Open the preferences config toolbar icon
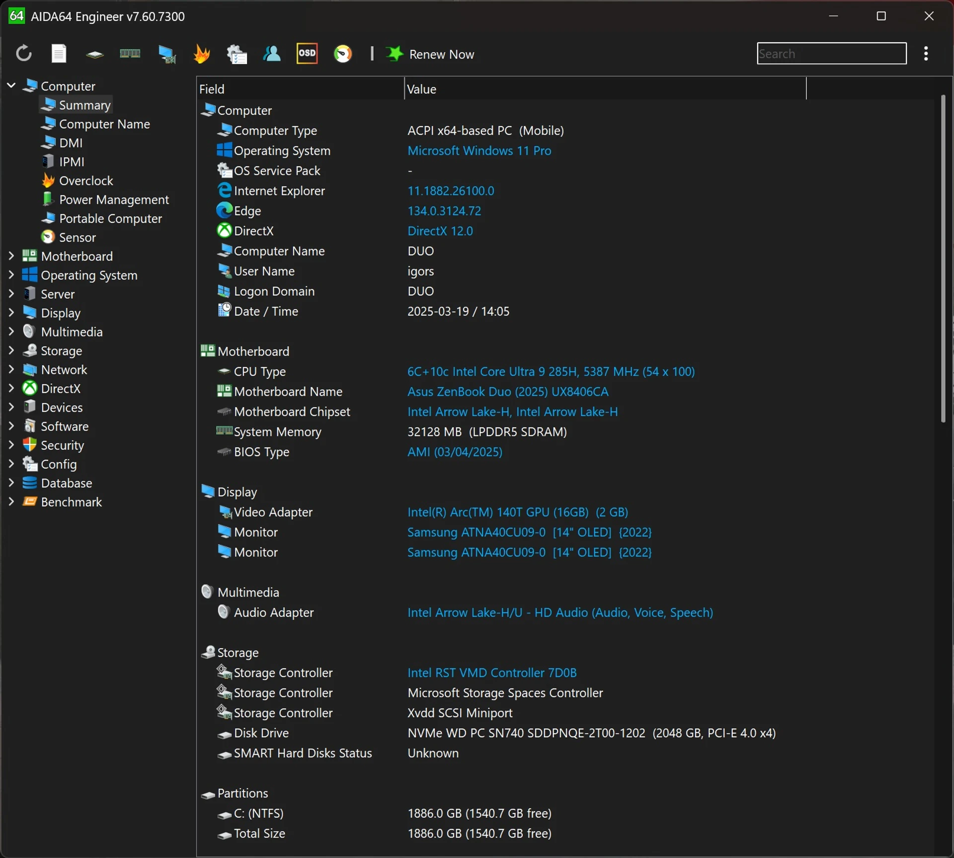Screen dimensions: 954x858 (237, 54)
